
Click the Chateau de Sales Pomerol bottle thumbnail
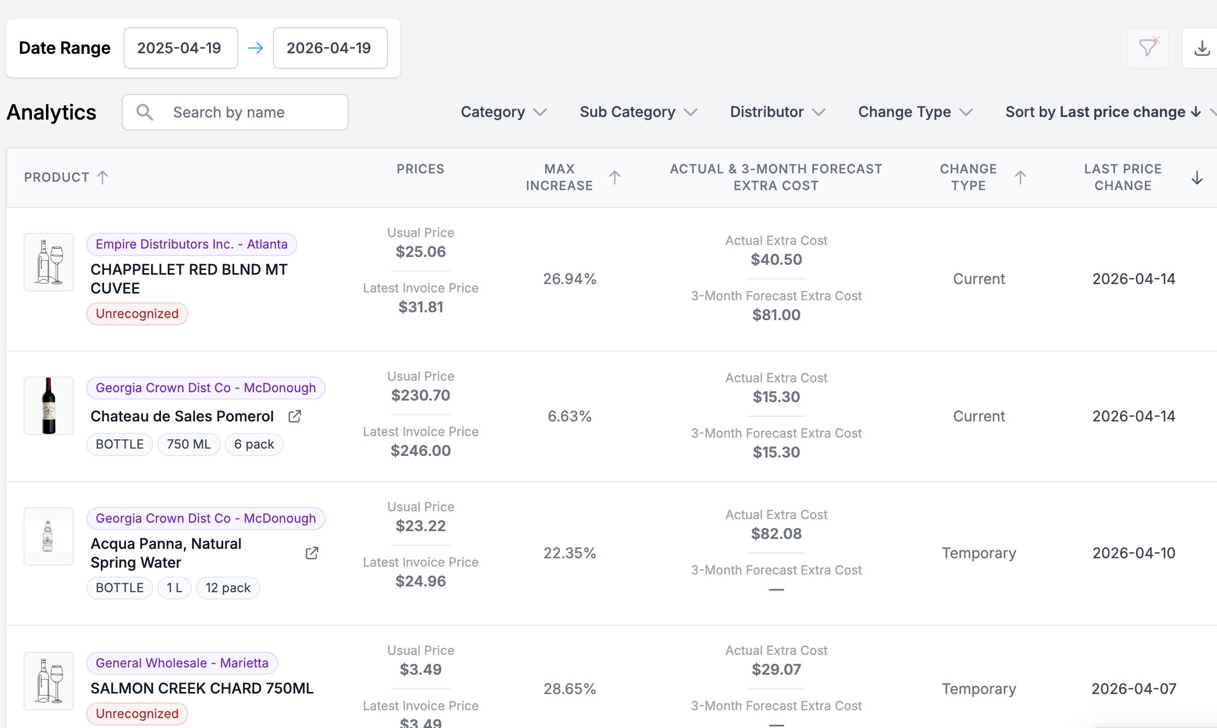click(x=48, y=406)
